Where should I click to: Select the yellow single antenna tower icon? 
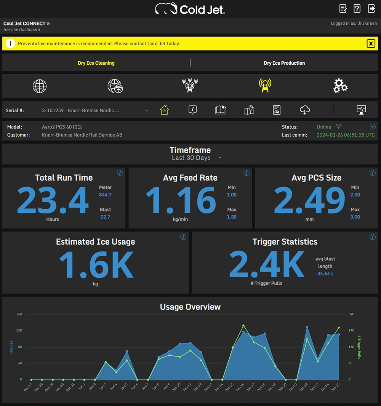(x=265, y=86)
